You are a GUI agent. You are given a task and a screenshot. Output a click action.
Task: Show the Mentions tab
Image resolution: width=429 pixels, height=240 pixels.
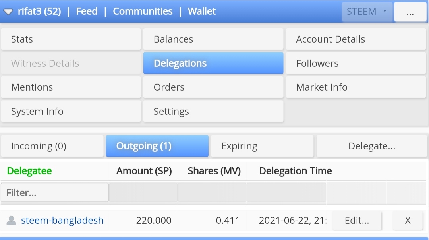point(71,87)
